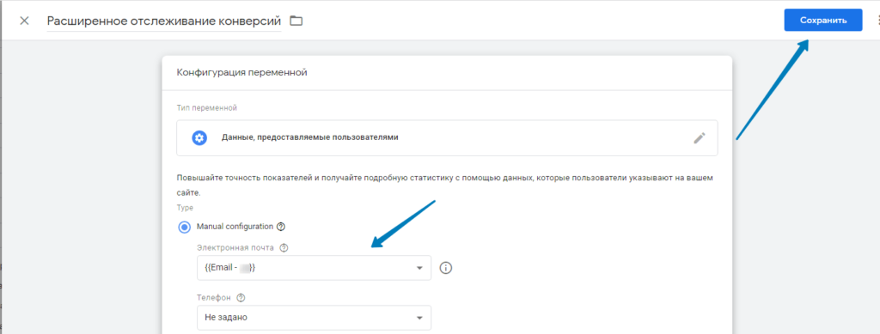
Task: Click the pencil icon to change variable type
Action: click(x=699, y=138)
